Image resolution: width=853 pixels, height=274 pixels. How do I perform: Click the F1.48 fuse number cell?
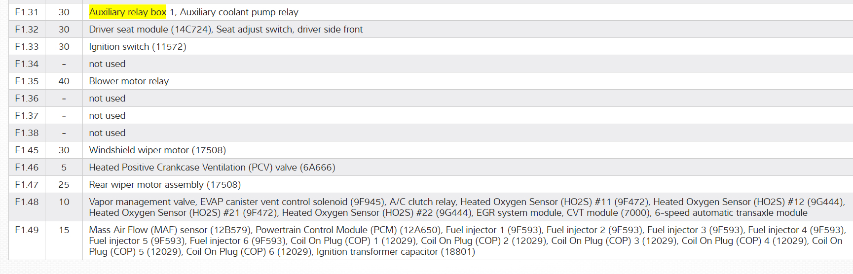click(27, 202)
